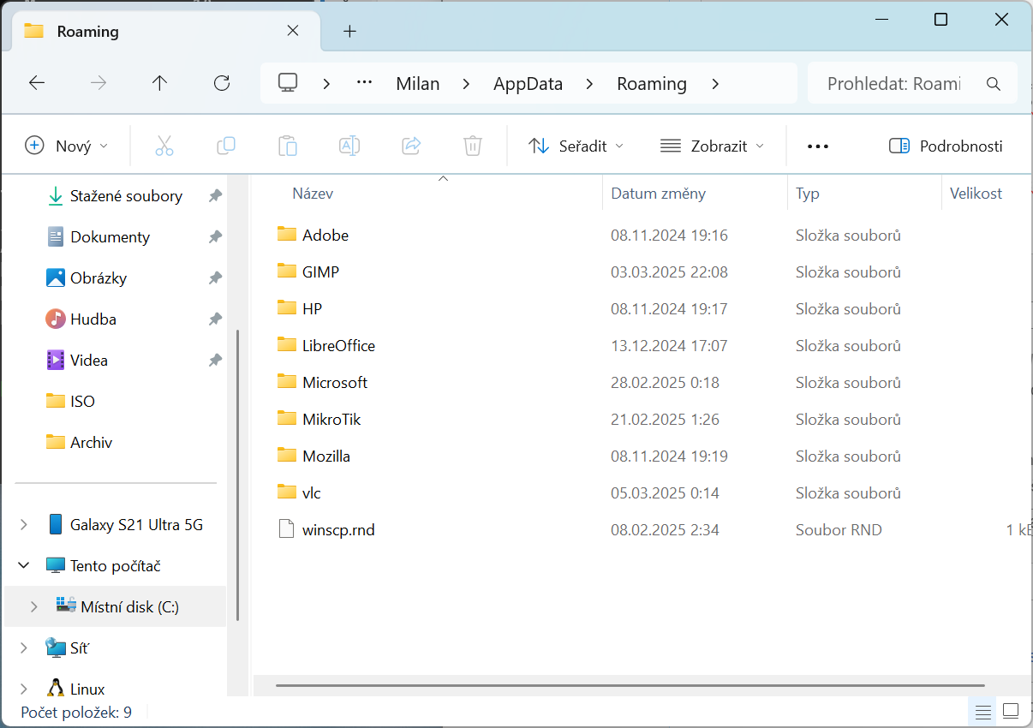The width and height of the screenshot is (1033, 728).
Task: Click the navigation pane vertical scrollbar
Action: pyautogui.click(x=237, y=475)
